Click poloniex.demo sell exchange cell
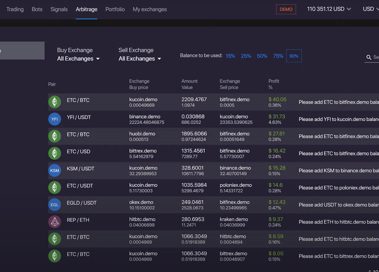 coord(236,185)
